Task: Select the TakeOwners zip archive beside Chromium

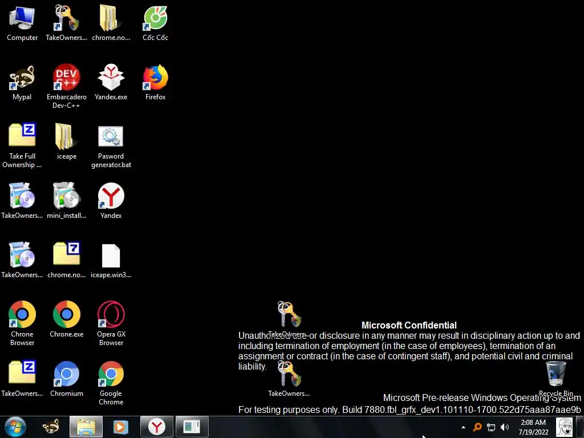Action: point(22,379)
